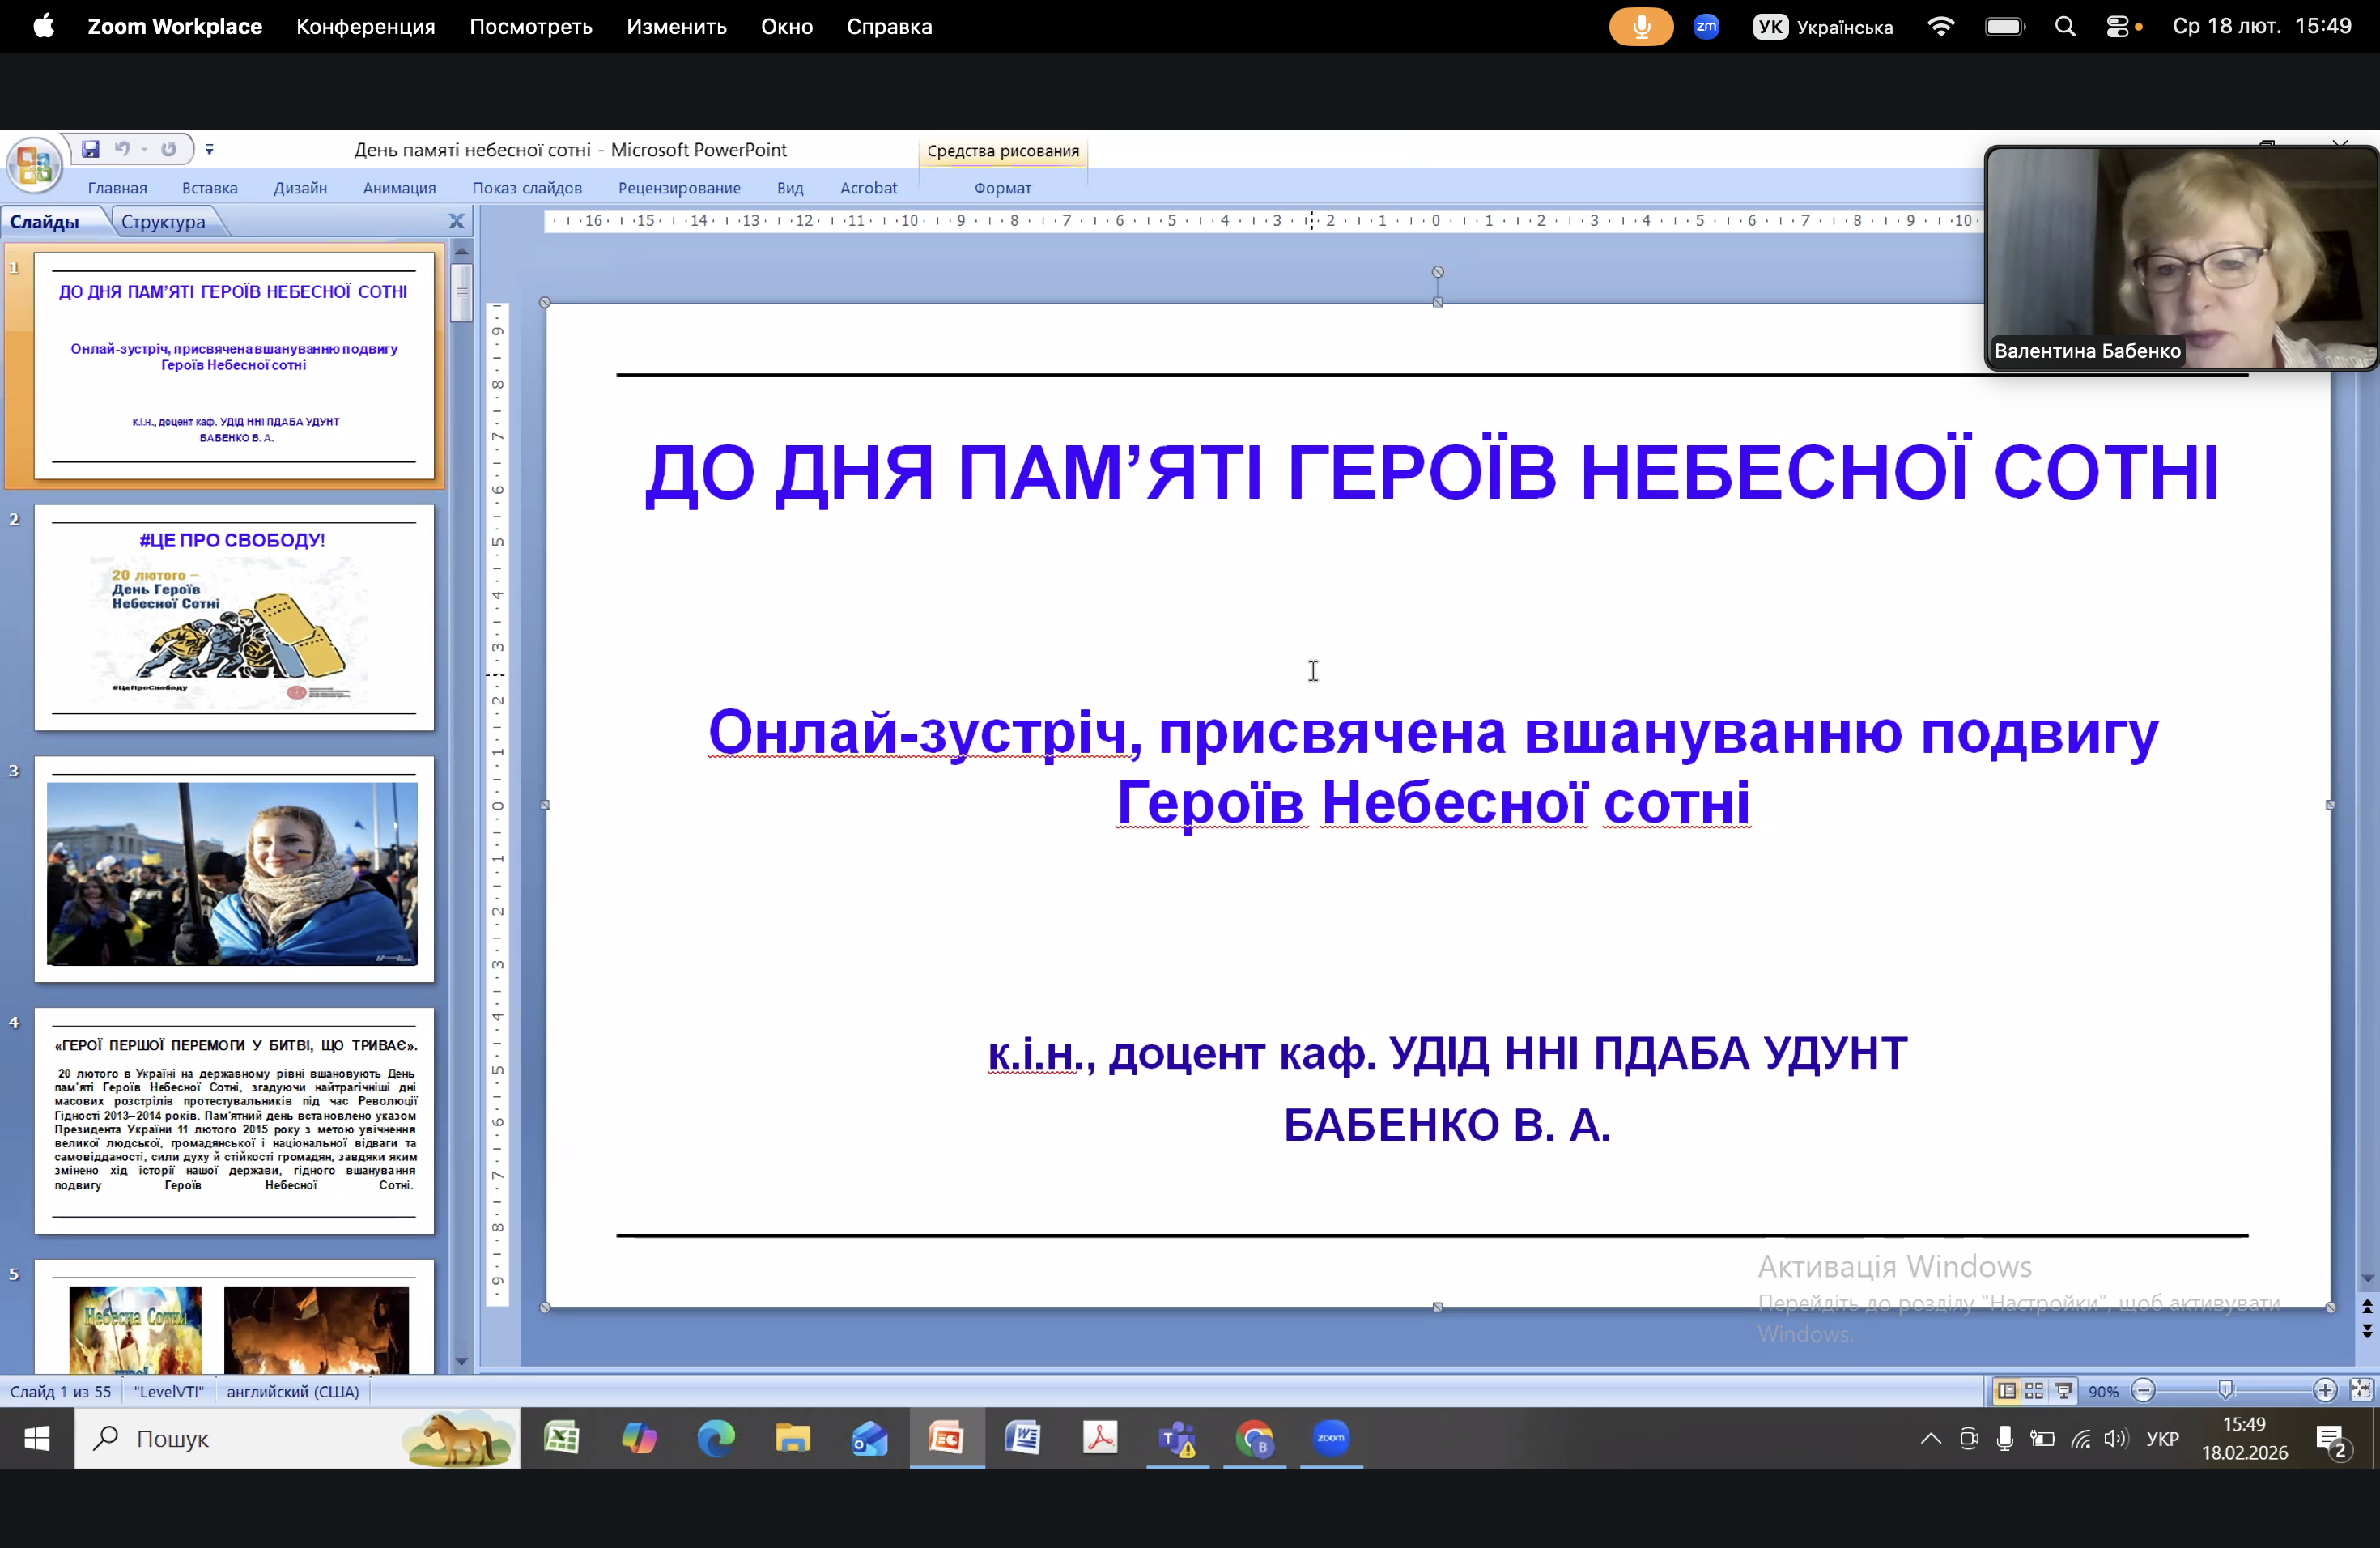
Task: Click the zoom in plus button
Action: pos(2324,1391)
